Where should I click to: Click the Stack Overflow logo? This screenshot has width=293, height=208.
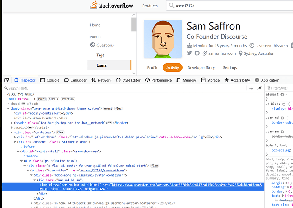112,5
